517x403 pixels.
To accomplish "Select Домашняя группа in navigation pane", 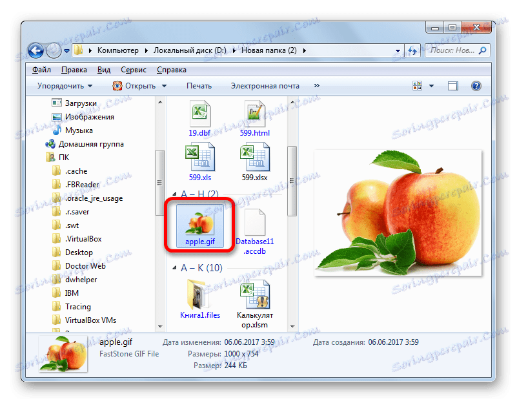I will tap(91, 144).
